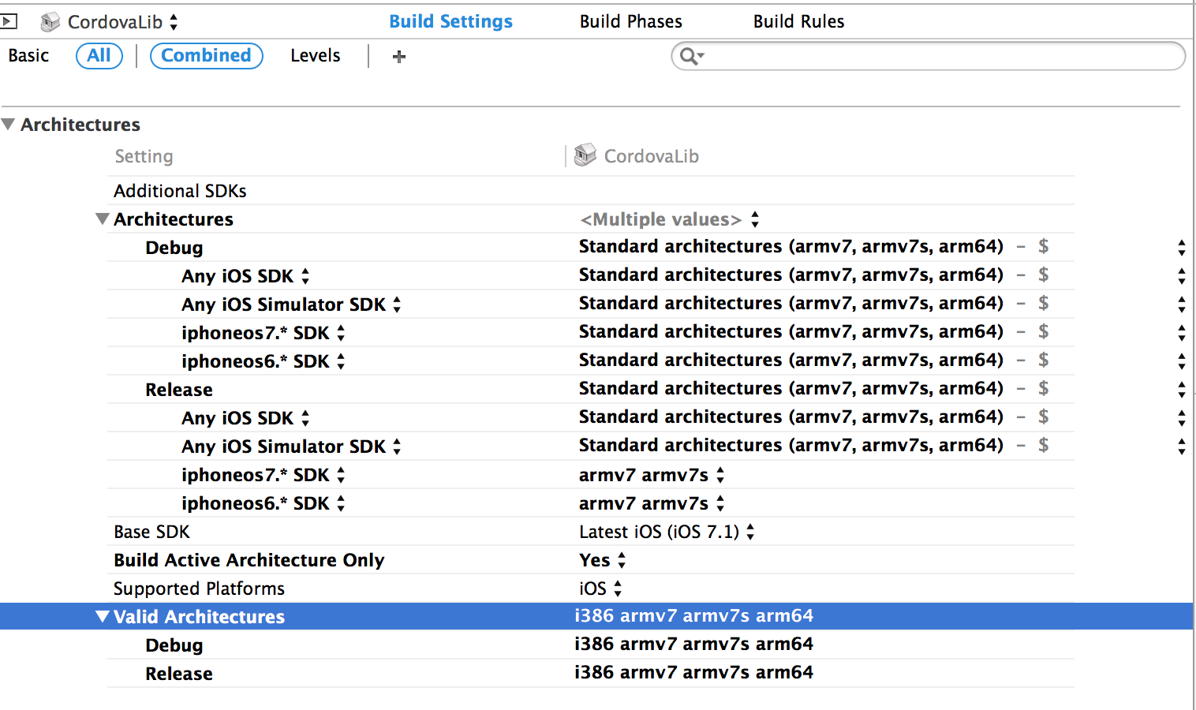Open Debug Any iOS SDK value stepper at right edge
The height and width of the screenshot is (710, 1196).
point(1181,275)
